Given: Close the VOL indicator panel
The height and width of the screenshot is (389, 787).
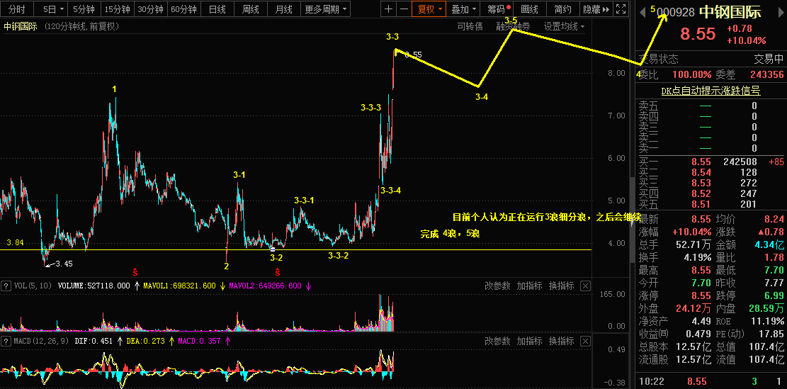Looking at the screenshot, I should [585, 286].
